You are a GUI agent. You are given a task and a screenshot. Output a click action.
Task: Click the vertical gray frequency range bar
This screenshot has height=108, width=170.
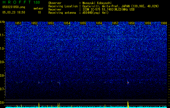5,84
